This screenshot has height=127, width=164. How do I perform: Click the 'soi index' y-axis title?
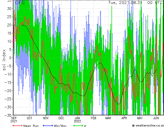pos(4,60)
